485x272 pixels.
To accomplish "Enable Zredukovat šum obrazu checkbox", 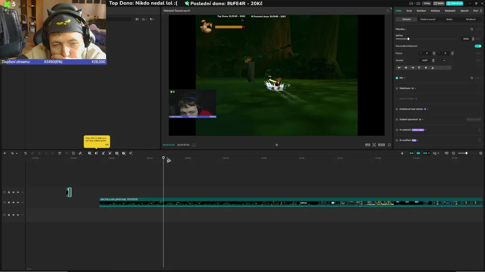I will (x=397, y=109).
